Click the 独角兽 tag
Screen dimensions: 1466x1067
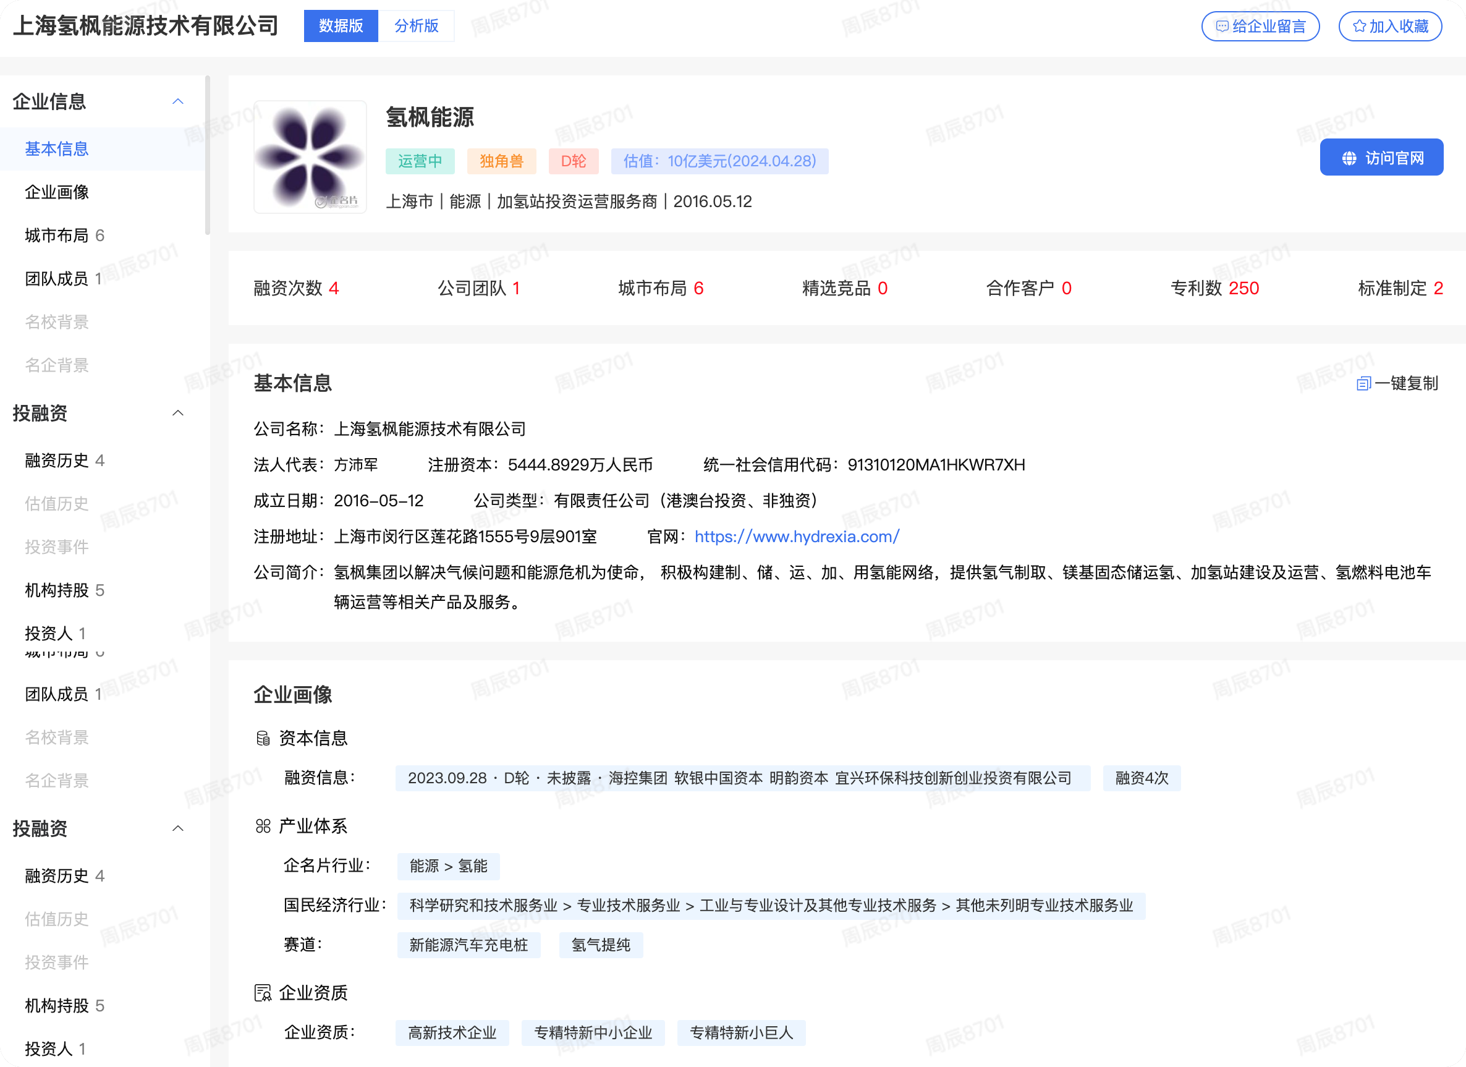click(502, 161)
